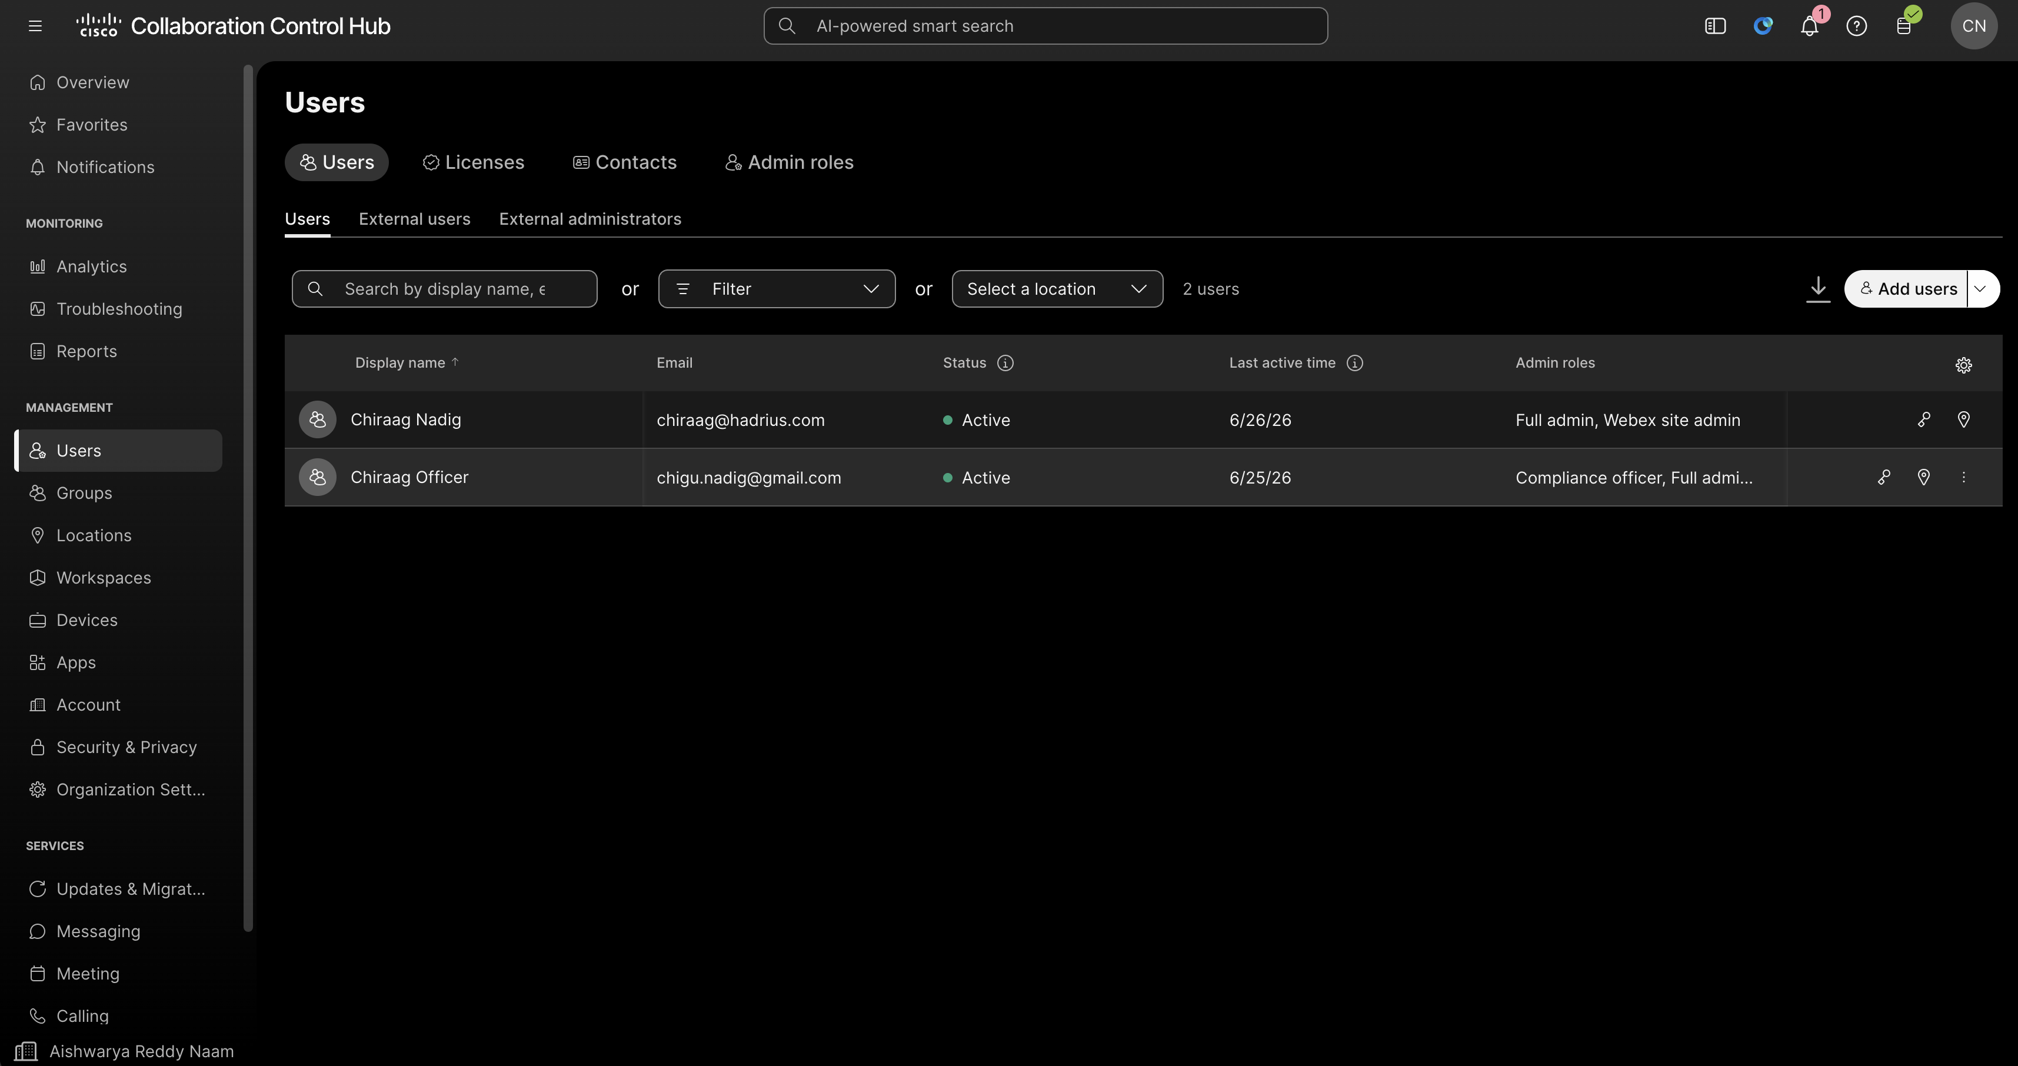Switch to Admin roles tab
This screenshot has width=2018, height=1066.
[790, 162]
